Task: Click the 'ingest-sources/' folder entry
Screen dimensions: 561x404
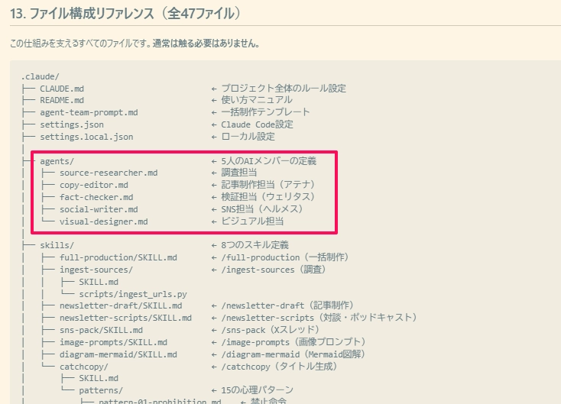Action: 96,270
